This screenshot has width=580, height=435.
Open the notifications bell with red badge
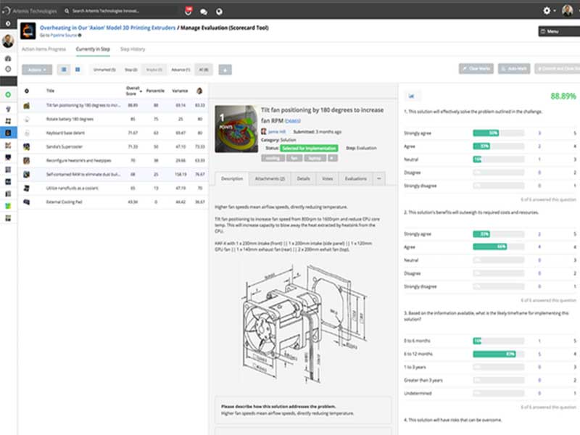(188, 11)
